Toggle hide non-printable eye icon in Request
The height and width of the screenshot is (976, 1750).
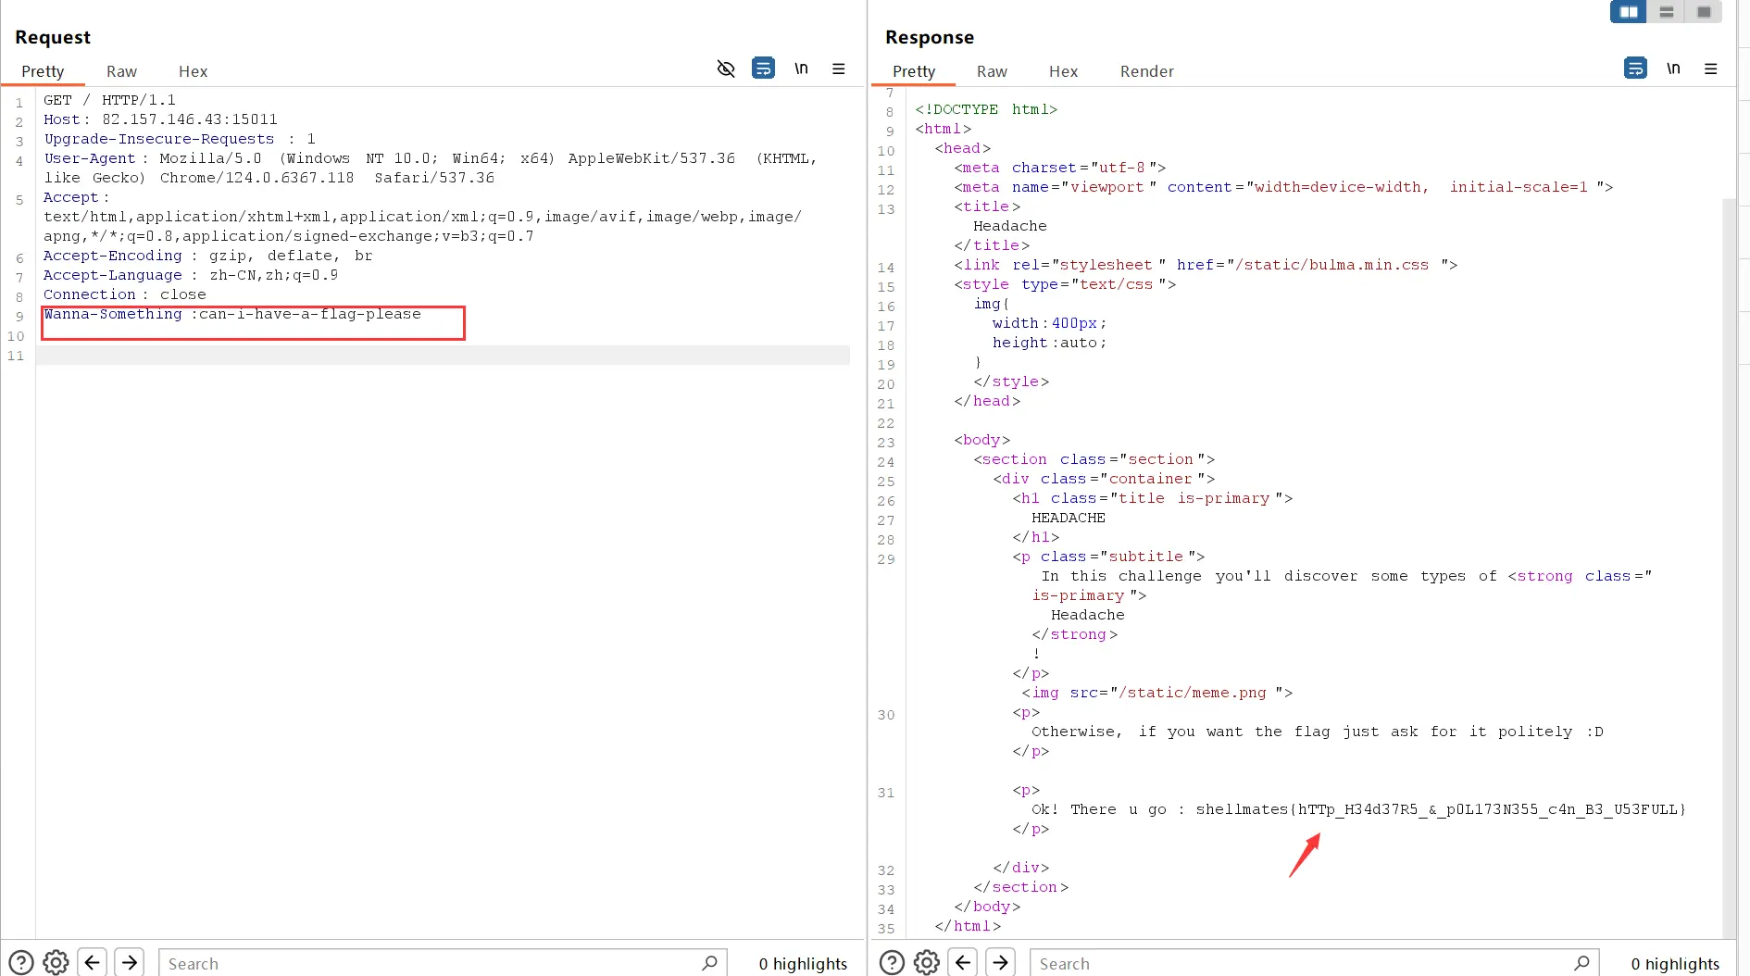726,69
